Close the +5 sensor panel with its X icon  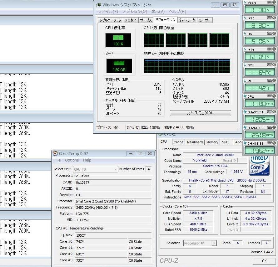(274, 33)
